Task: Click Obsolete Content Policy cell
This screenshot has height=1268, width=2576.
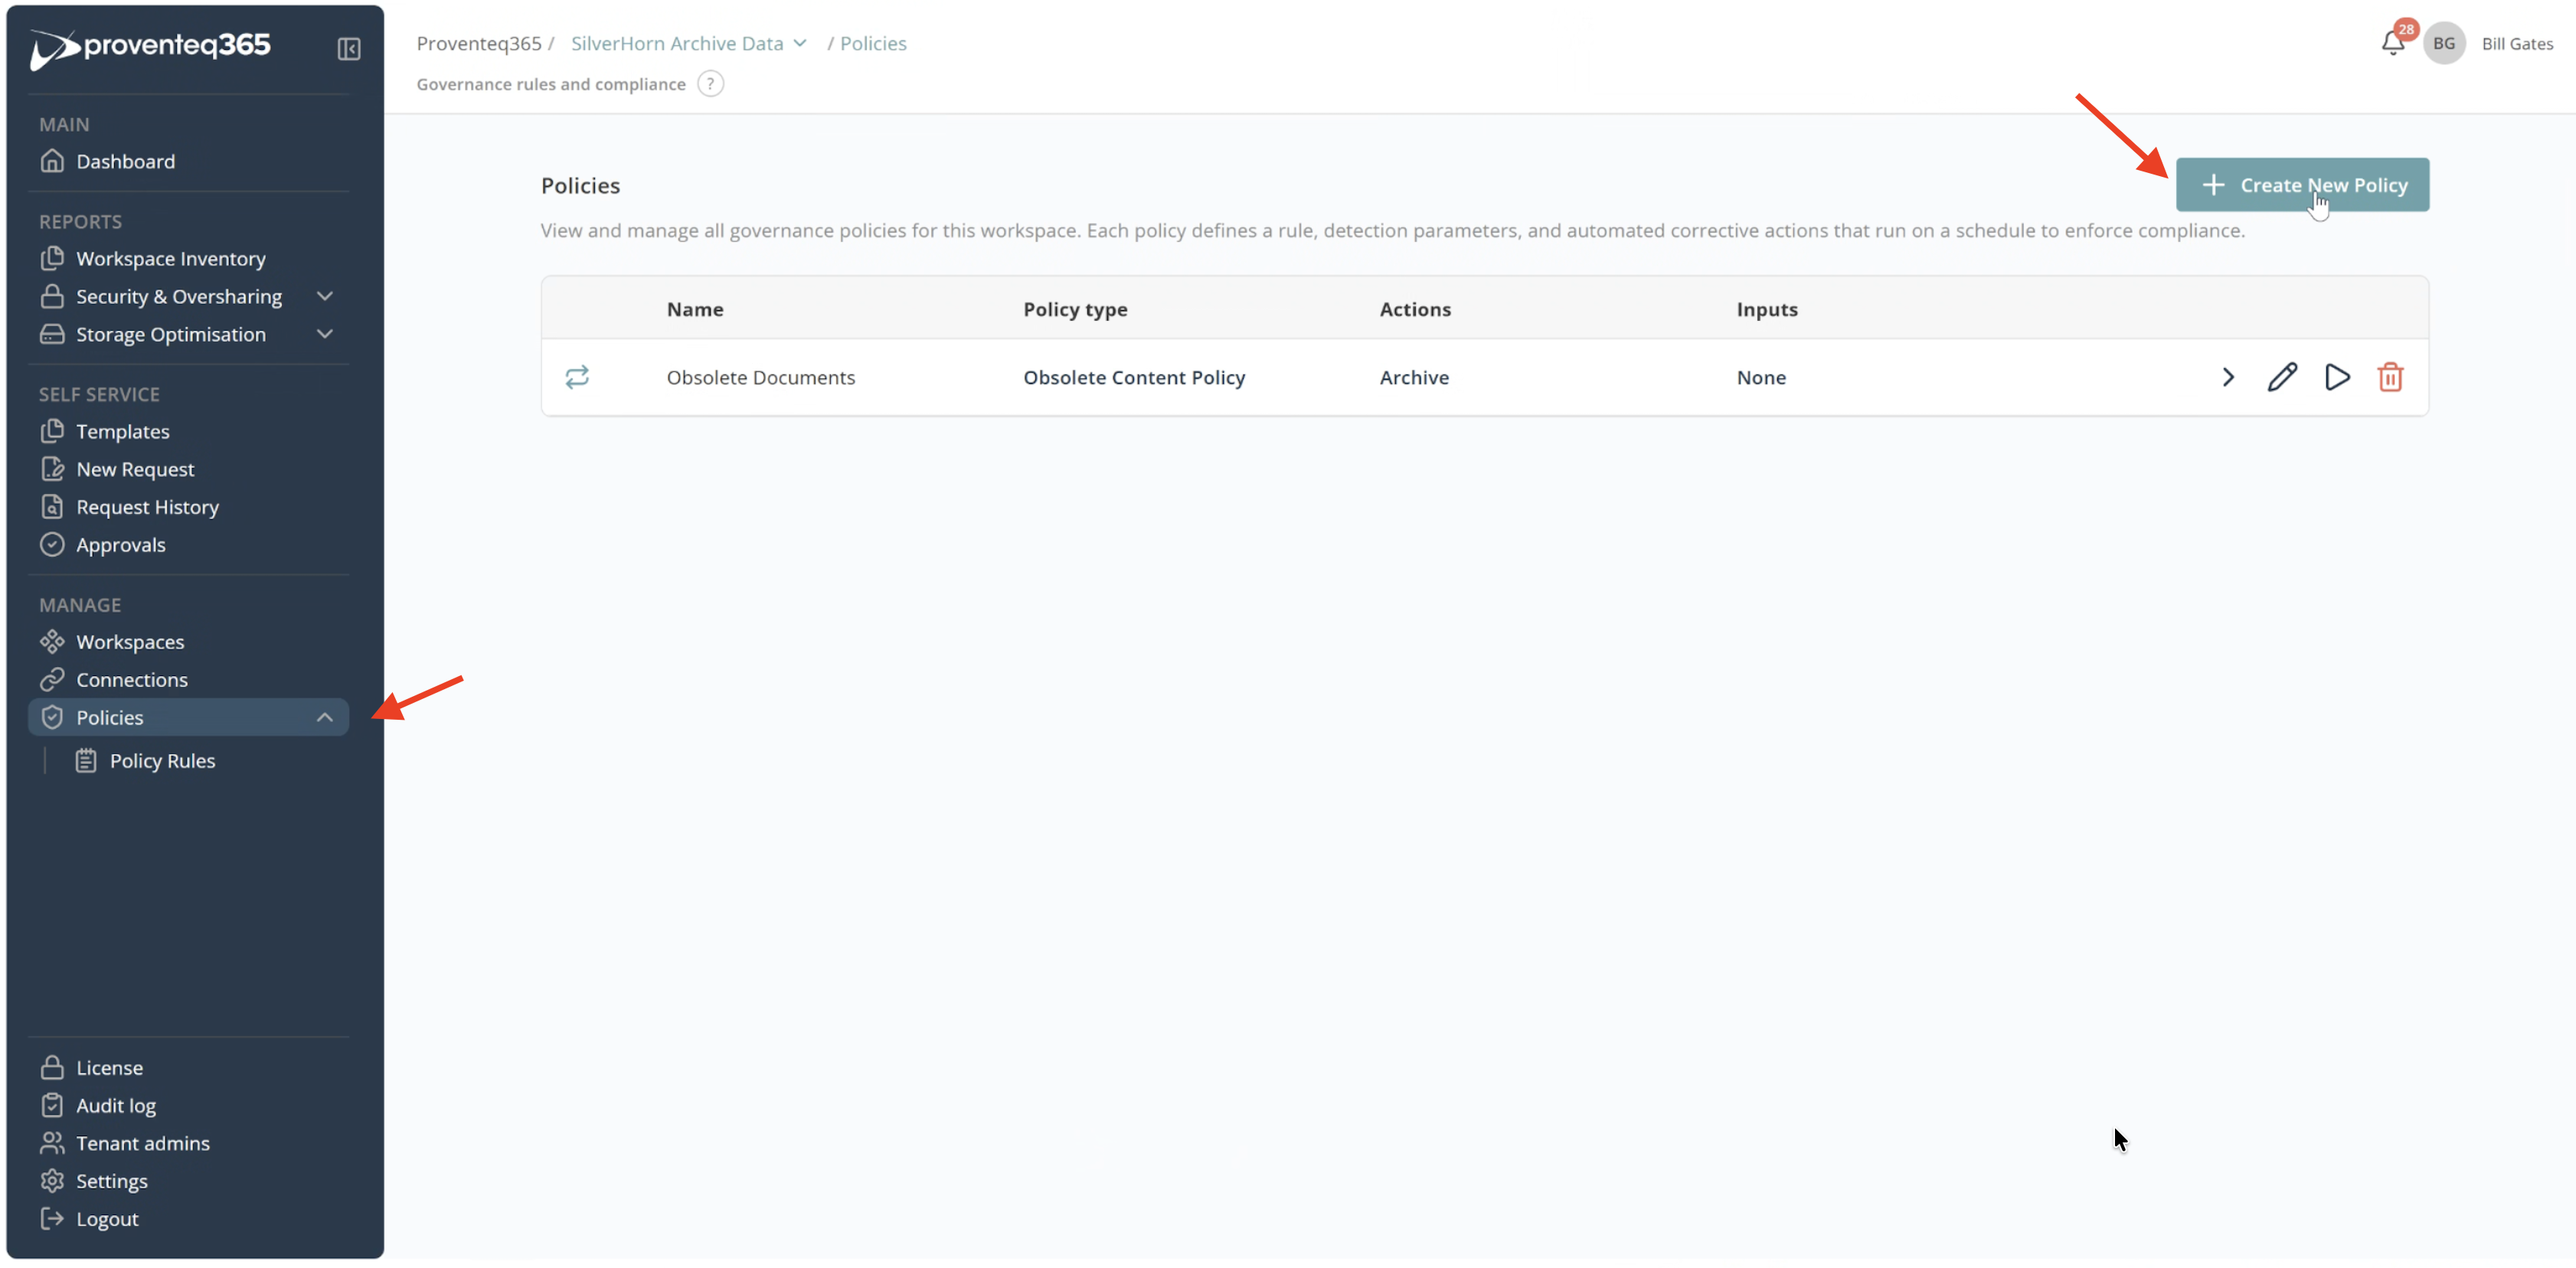Action: point(1134,377)
